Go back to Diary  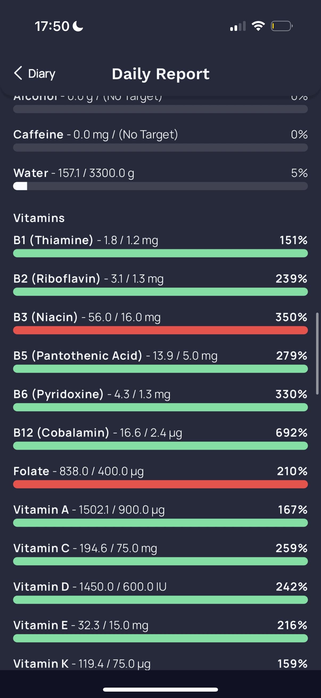pyautogui.click(x=34, y=73)
